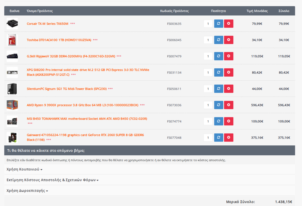Viewport: 302px width, 206px height.
Task: Click the XPG SSD thumbnail
Action: coord(12,72)
